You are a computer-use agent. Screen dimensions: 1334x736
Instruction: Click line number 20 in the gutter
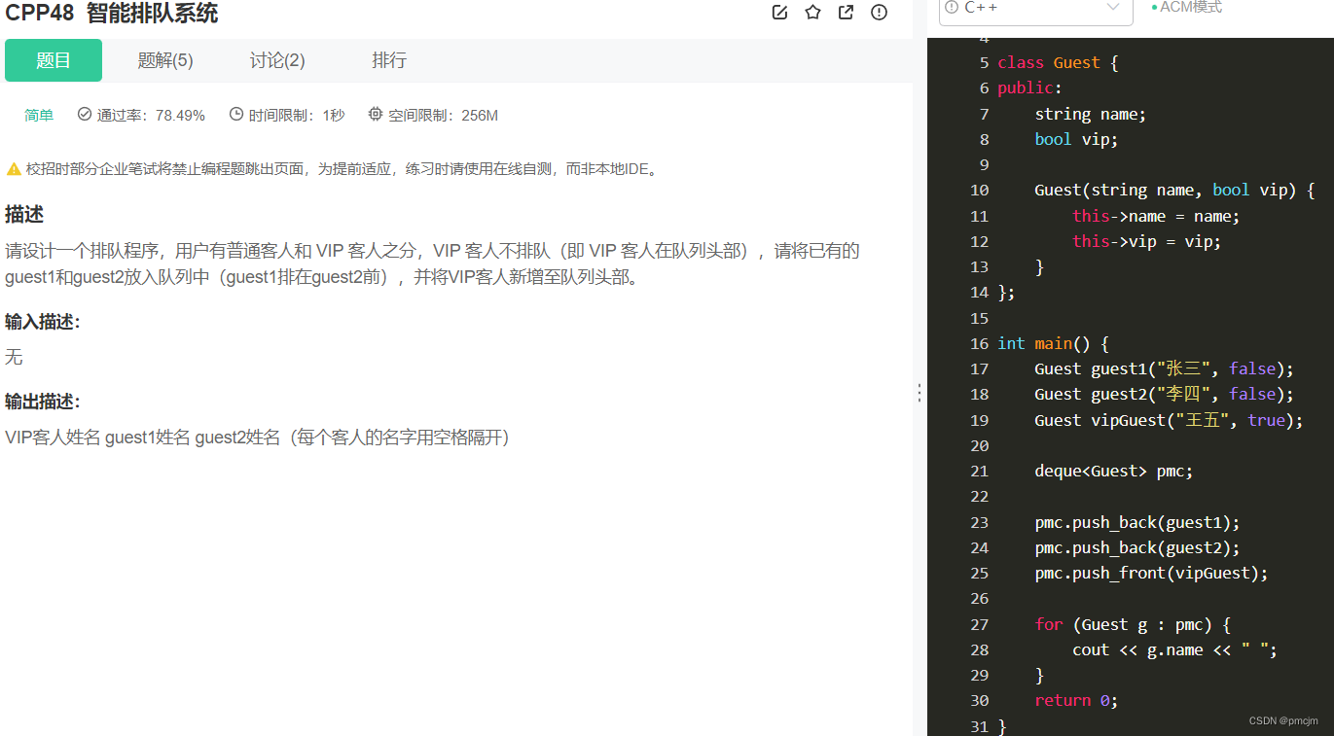[979, 445]
